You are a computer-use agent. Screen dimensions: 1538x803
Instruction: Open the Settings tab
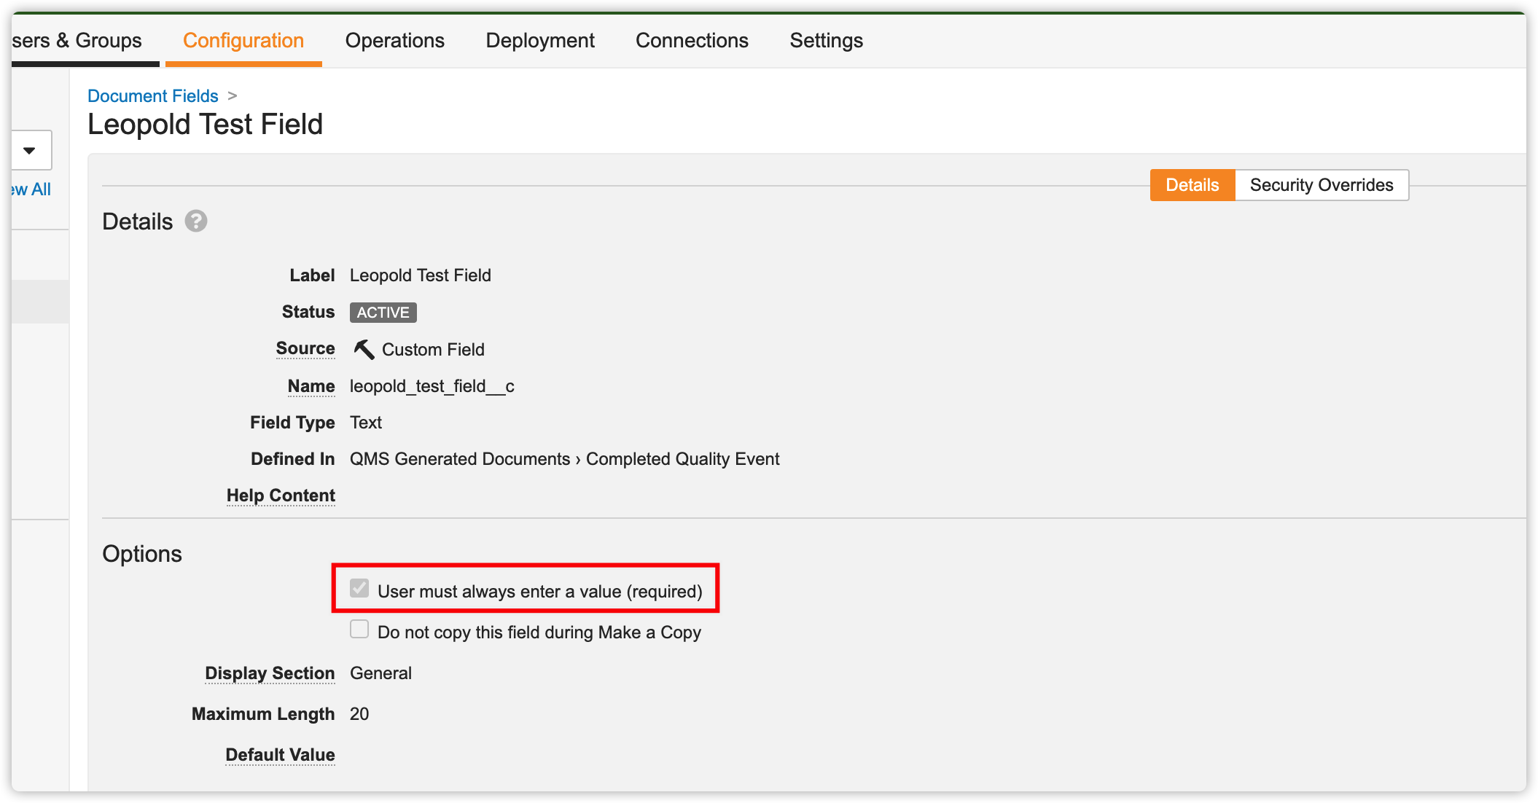click(826, 41)
